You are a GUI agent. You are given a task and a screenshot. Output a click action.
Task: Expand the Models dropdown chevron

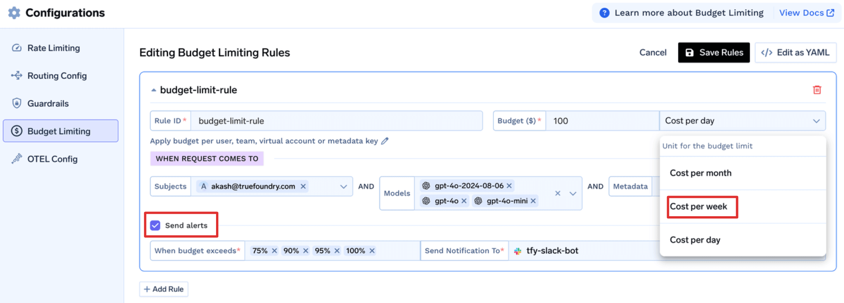[x=573, y=193]
